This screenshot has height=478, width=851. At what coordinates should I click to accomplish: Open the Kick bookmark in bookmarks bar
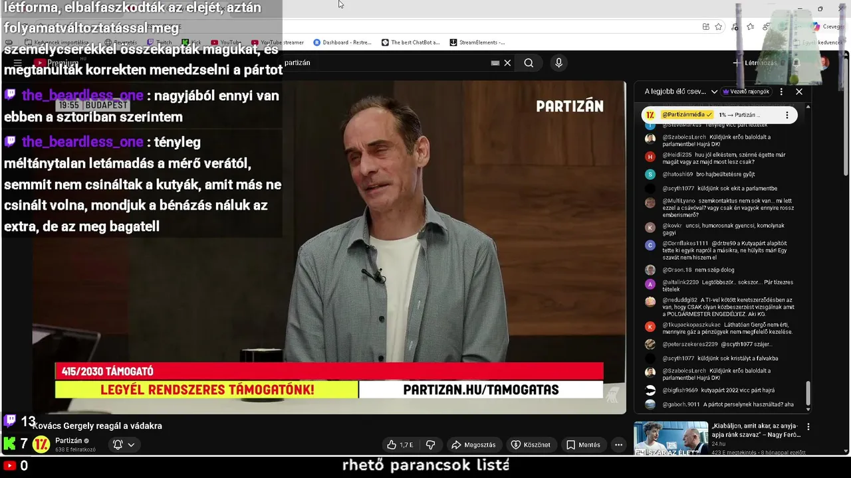pos(190,42)
